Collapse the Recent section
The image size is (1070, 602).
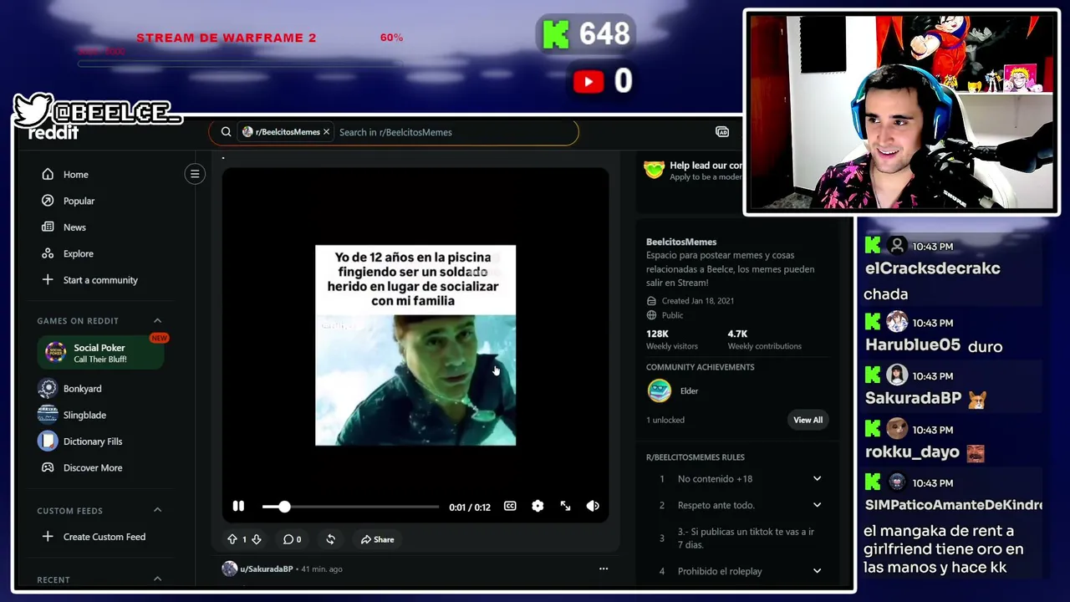(x=157, y=579)
